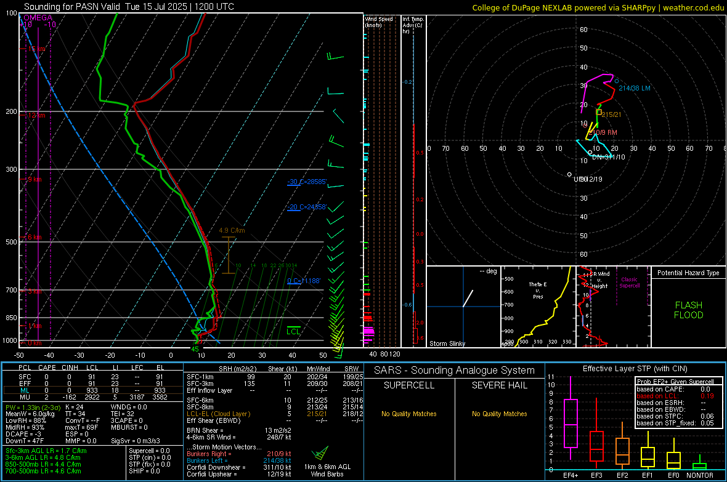Click the green LCL label on Skew-T
The width and height of the screenshot is (727, 482).
coord(293,331)
